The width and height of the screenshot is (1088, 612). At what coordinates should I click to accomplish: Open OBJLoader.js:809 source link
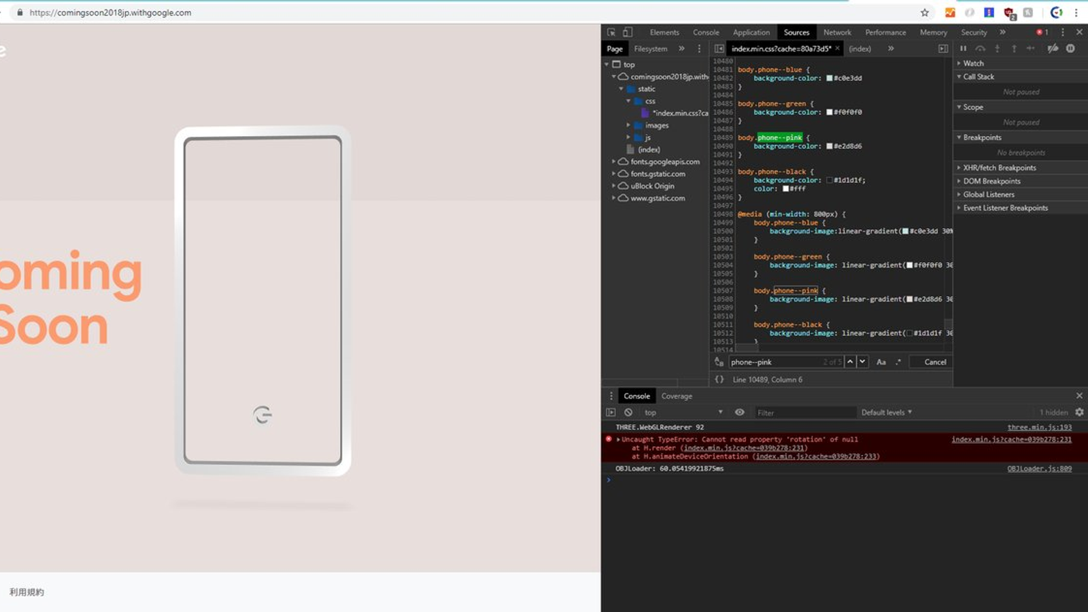click(1039, 469)
